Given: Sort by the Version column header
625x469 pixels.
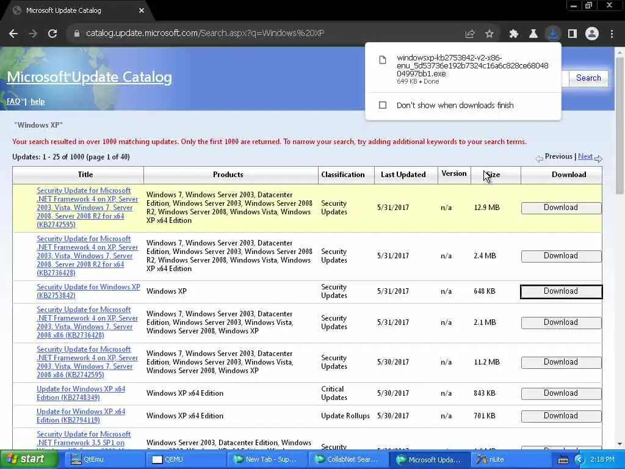Looking at the screenshot, I should coord(454,175).
